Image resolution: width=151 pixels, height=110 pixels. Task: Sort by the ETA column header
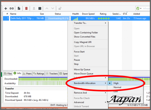(127, 14)
